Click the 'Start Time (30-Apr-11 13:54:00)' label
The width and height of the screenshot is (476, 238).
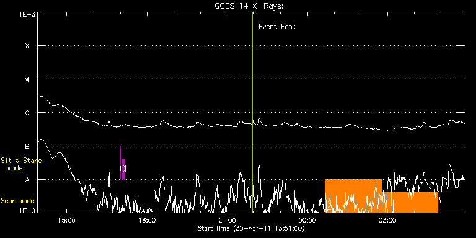click(251, 228)
